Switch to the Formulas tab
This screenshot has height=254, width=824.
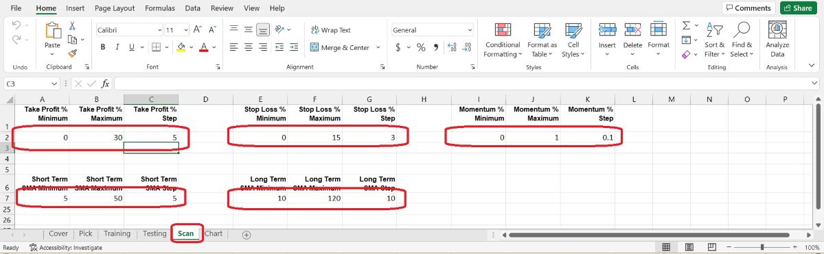160,8
